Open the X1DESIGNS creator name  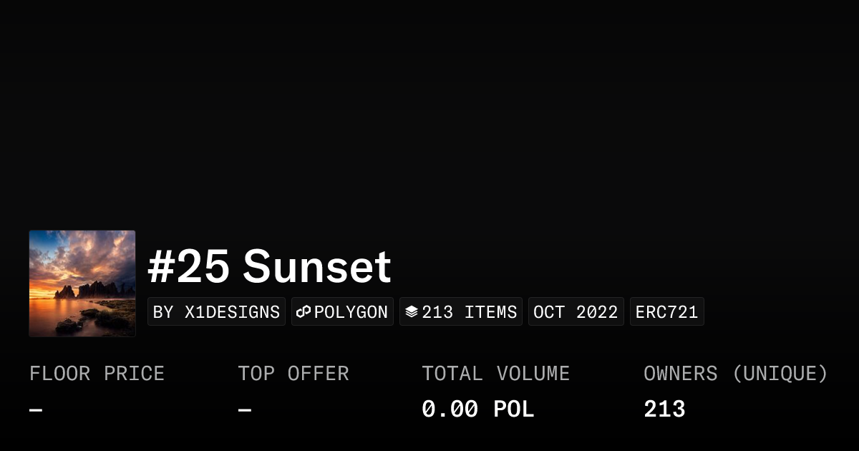232,312
